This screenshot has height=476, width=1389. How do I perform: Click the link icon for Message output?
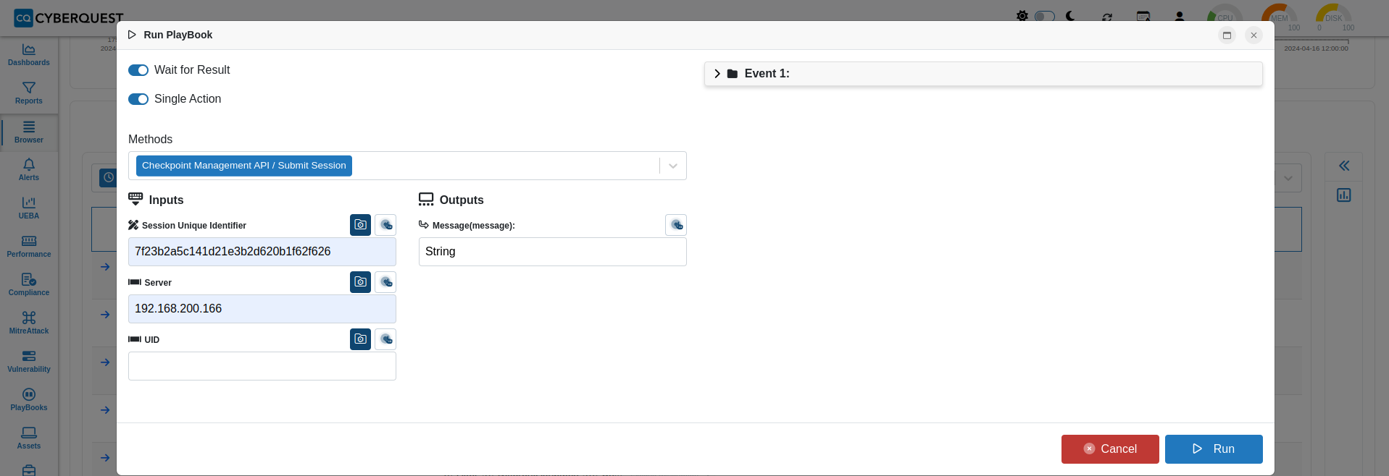[x=676, y=225]
